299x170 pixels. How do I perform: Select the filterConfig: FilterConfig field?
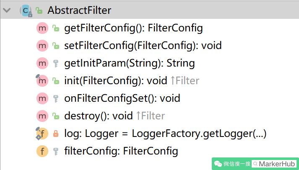pyautogui.click(x=121, y=151)
